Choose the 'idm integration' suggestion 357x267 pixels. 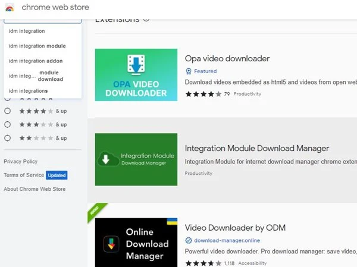point(43,31)
